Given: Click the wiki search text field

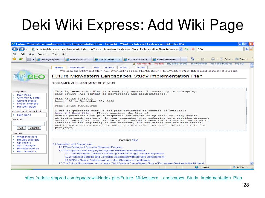Looking at the screenshot, I should 29,124.
